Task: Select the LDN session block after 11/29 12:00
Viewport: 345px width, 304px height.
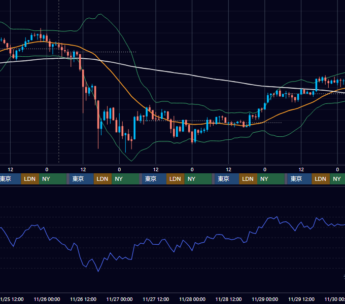Action: [321, 179]
